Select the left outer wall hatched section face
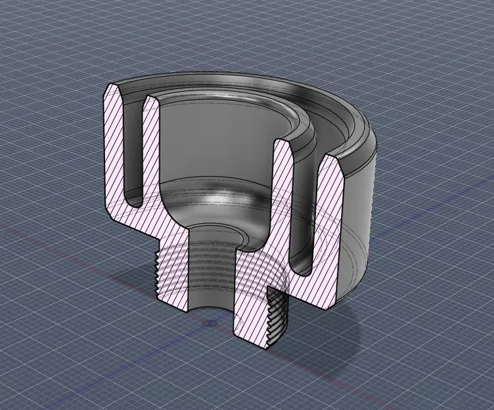Screen dimensions: 494x410 pos(112,148)
